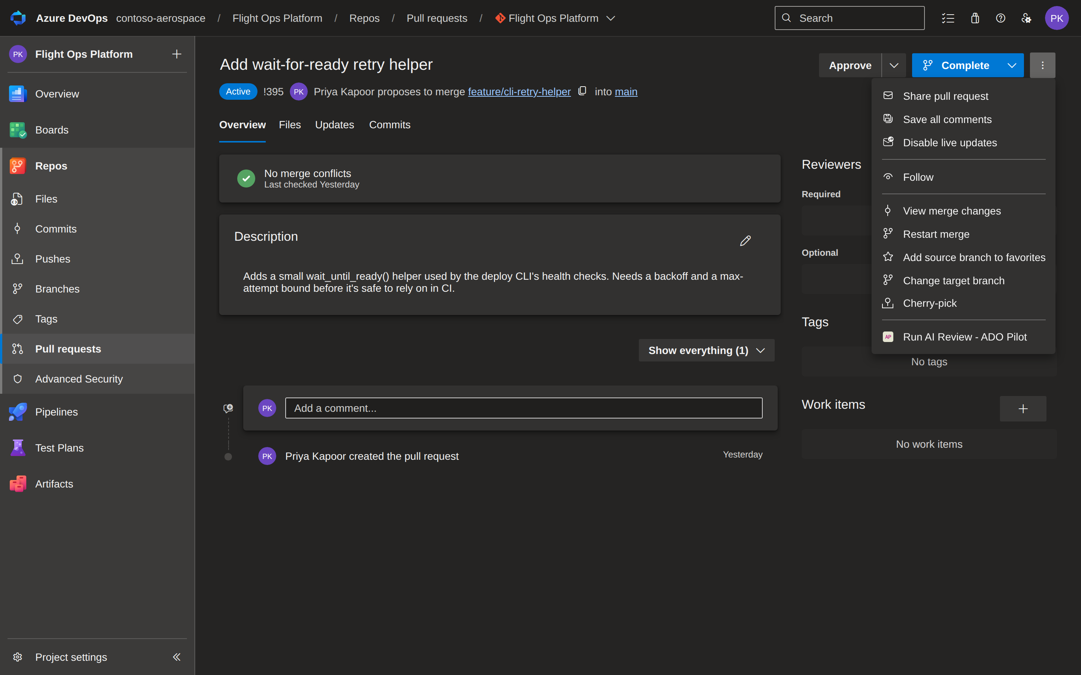This screenshot has height=675, width=1081.
Task: Run AI Review - ADO Pilot
Action: [x=963, y=337]
